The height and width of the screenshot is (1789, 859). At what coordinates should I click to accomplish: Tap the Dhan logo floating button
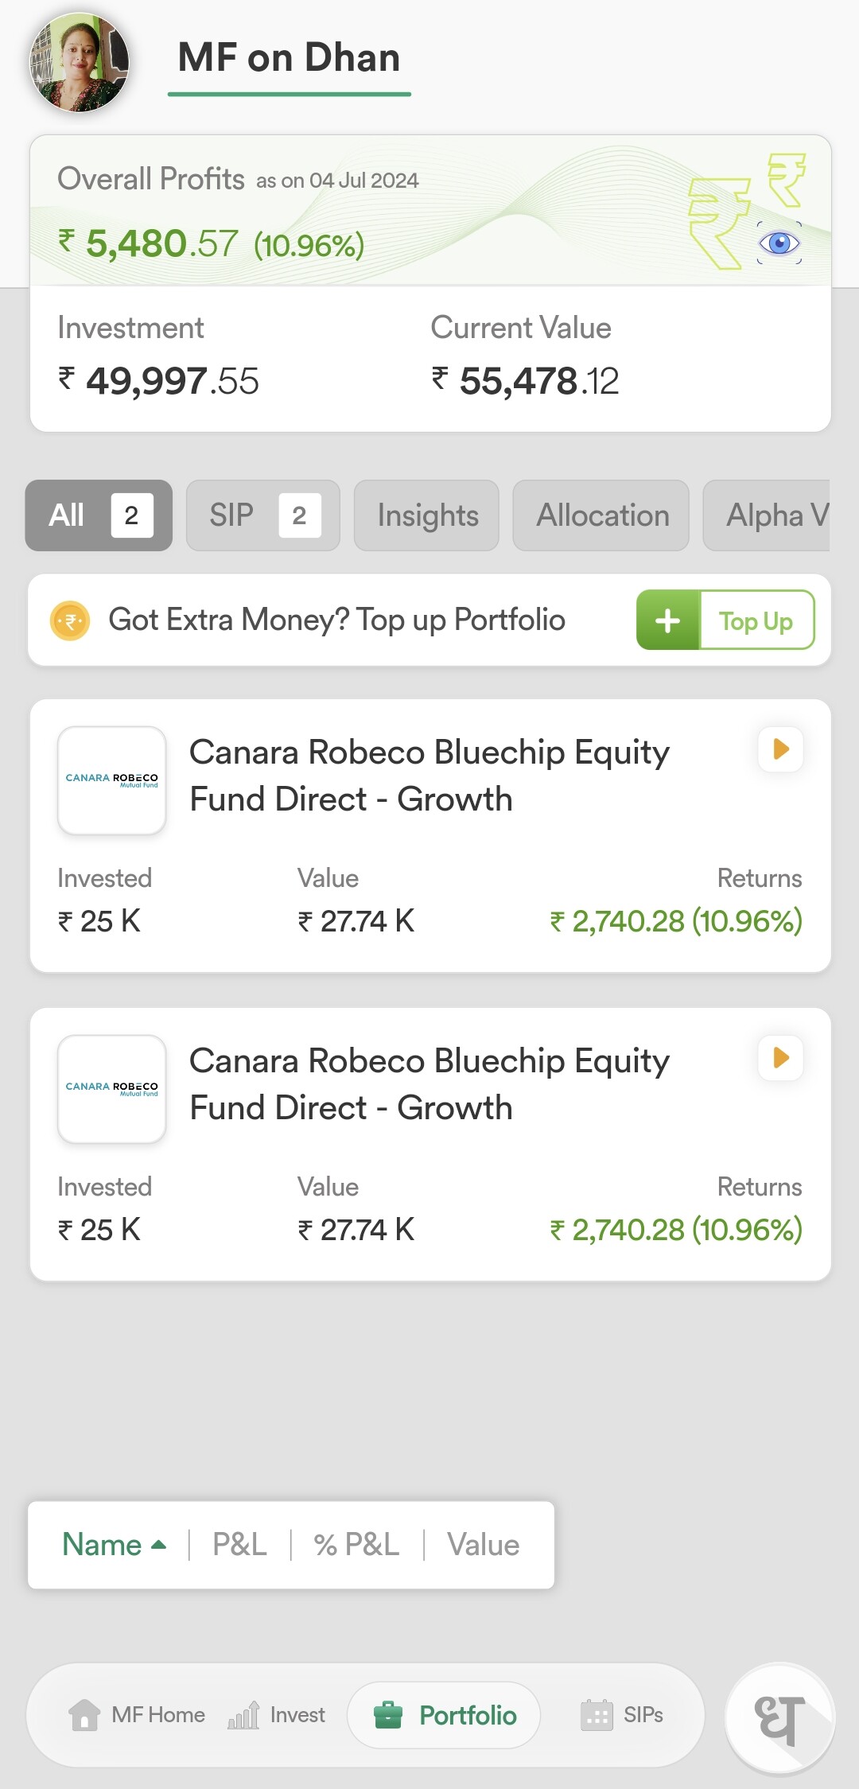coord(779,1718)
